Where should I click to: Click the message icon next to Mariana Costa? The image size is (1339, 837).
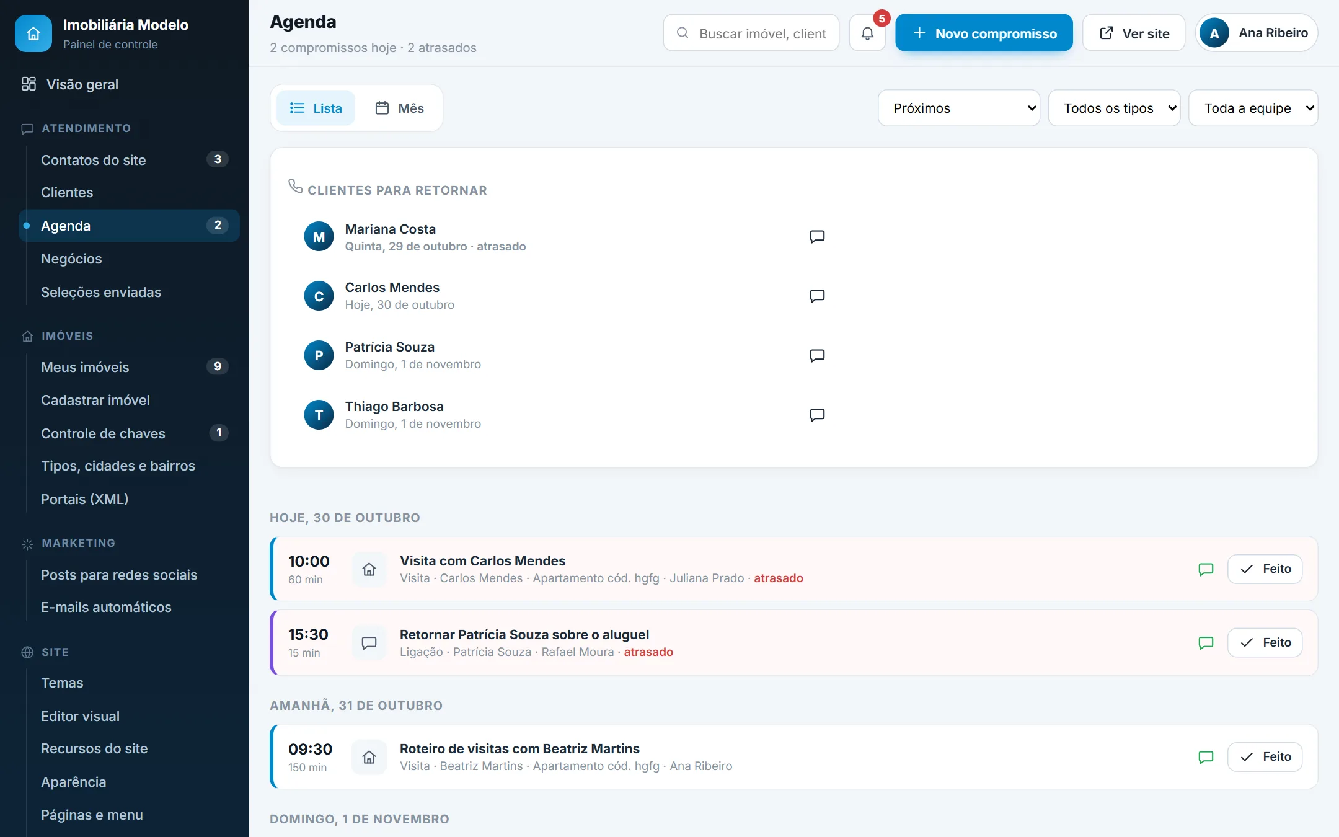817,237
